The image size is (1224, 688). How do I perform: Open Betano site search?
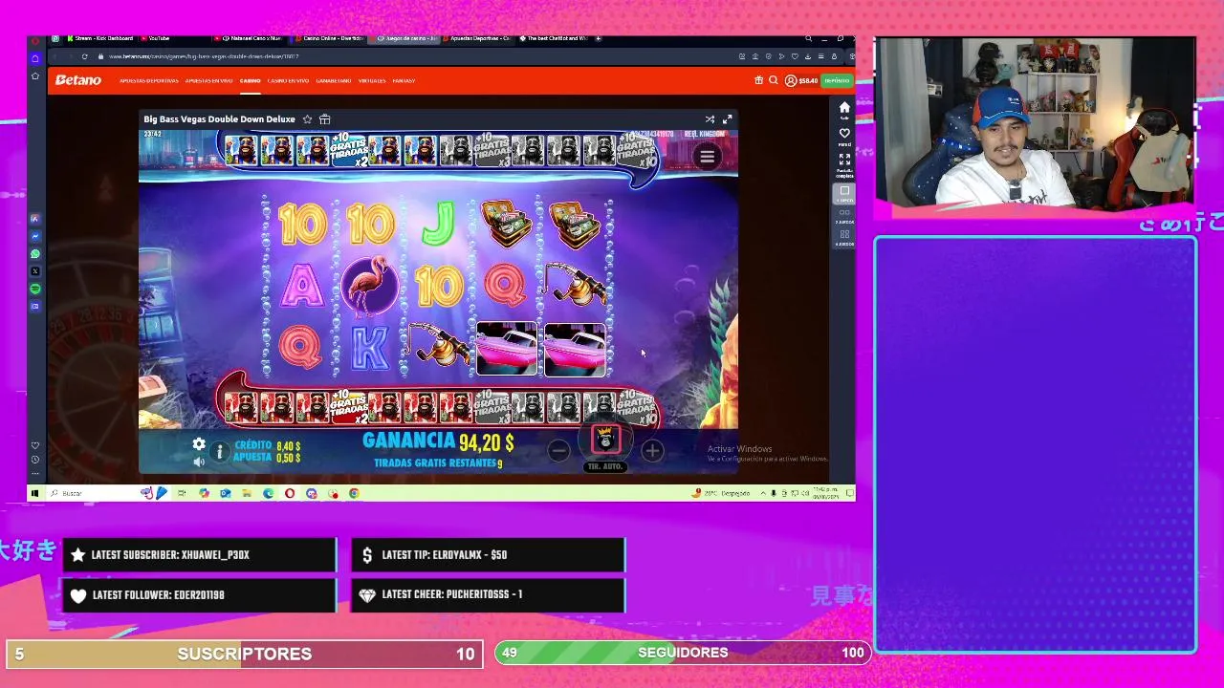(774, 80)
